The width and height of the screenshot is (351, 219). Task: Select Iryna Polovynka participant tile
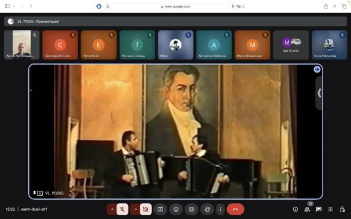(x=329, y=45)
